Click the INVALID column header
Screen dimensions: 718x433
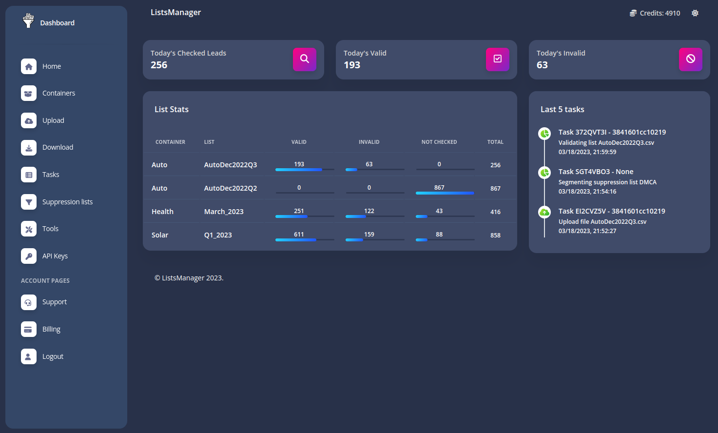pyautogui.click(x=369, y=142)
